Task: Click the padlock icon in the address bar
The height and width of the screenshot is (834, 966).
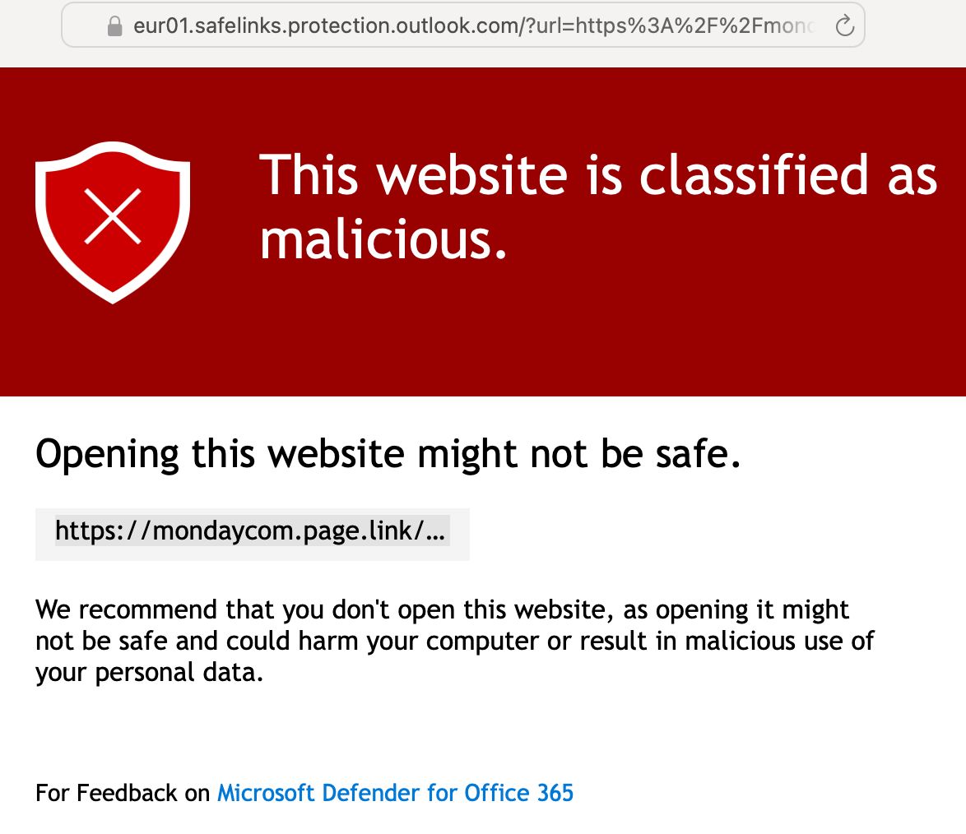Action: tap(115, 26)
